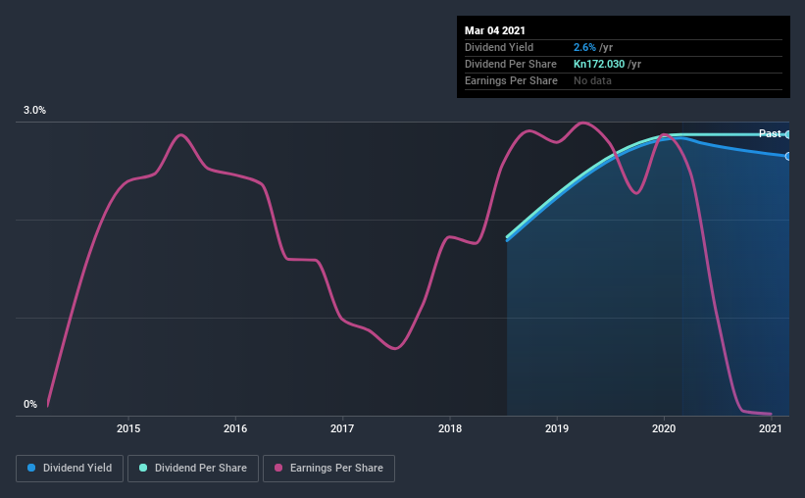Click the 3.0% y-axis label
This screenshot has height=498, width=805.
pos(34,110)
